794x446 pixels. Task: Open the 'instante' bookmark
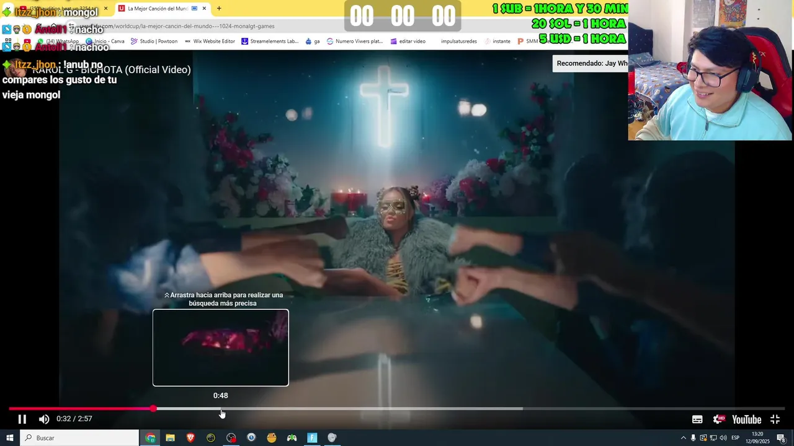click(497, 42)
